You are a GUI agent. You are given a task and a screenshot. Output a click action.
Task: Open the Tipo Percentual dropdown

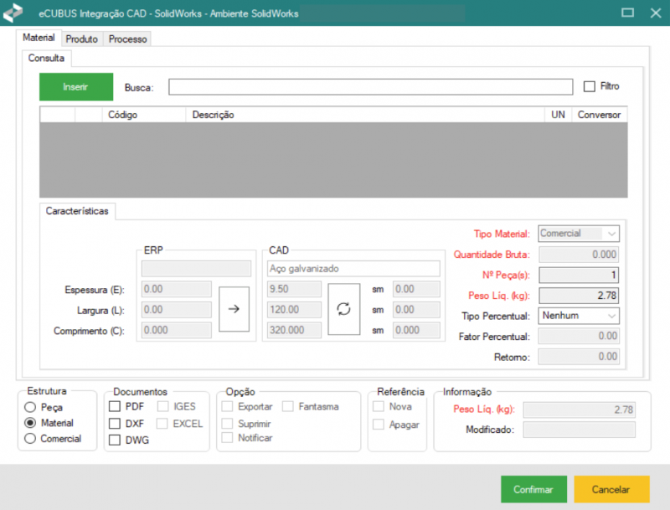[x=579, y=316]
